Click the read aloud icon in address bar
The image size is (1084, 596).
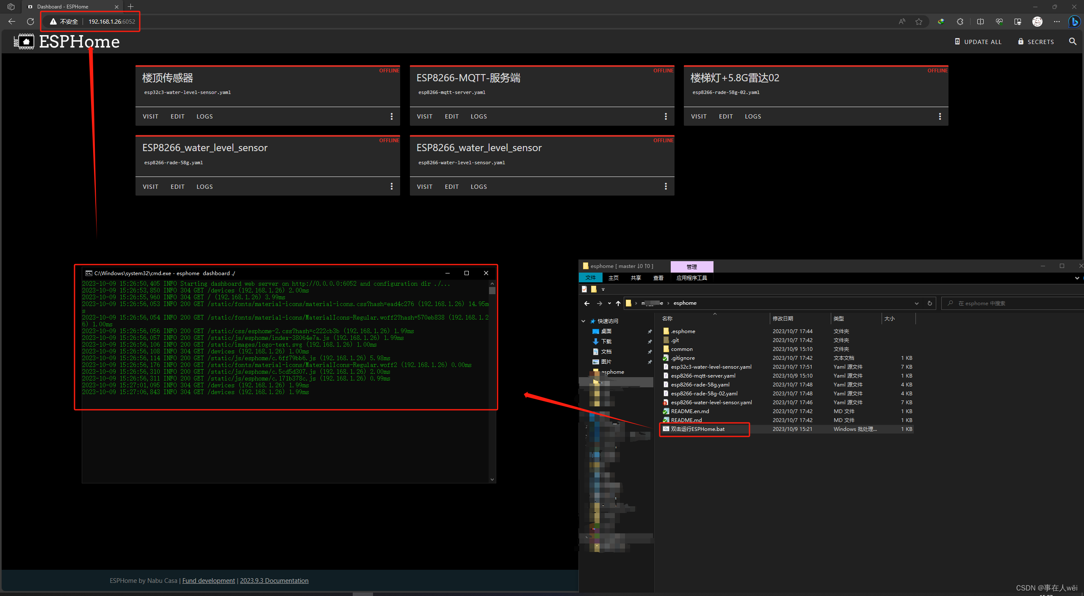(901, 22)
